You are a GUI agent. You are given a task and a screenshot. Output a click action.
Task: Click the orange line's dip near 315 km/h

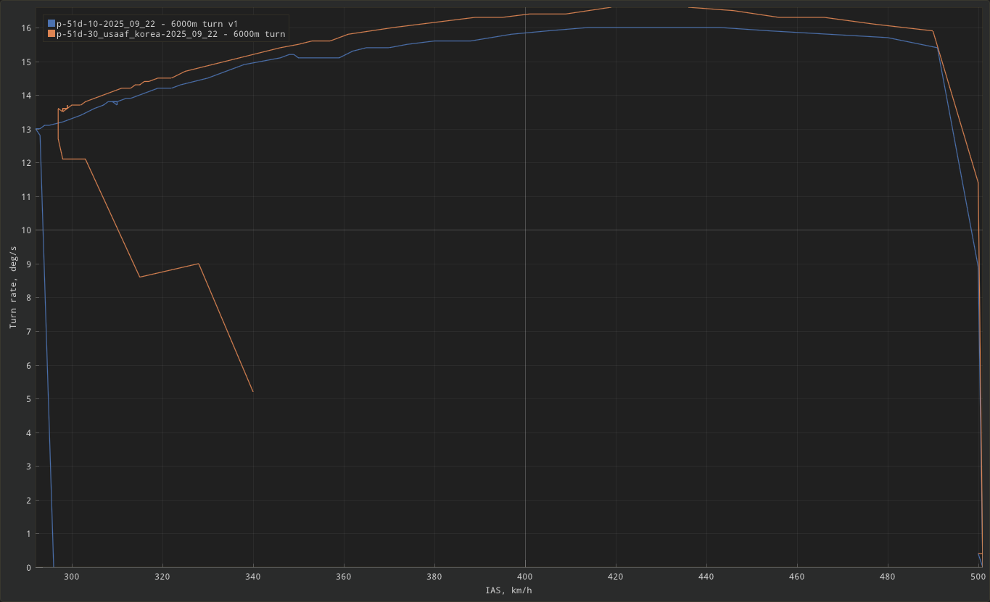click(x=140, y=277)
